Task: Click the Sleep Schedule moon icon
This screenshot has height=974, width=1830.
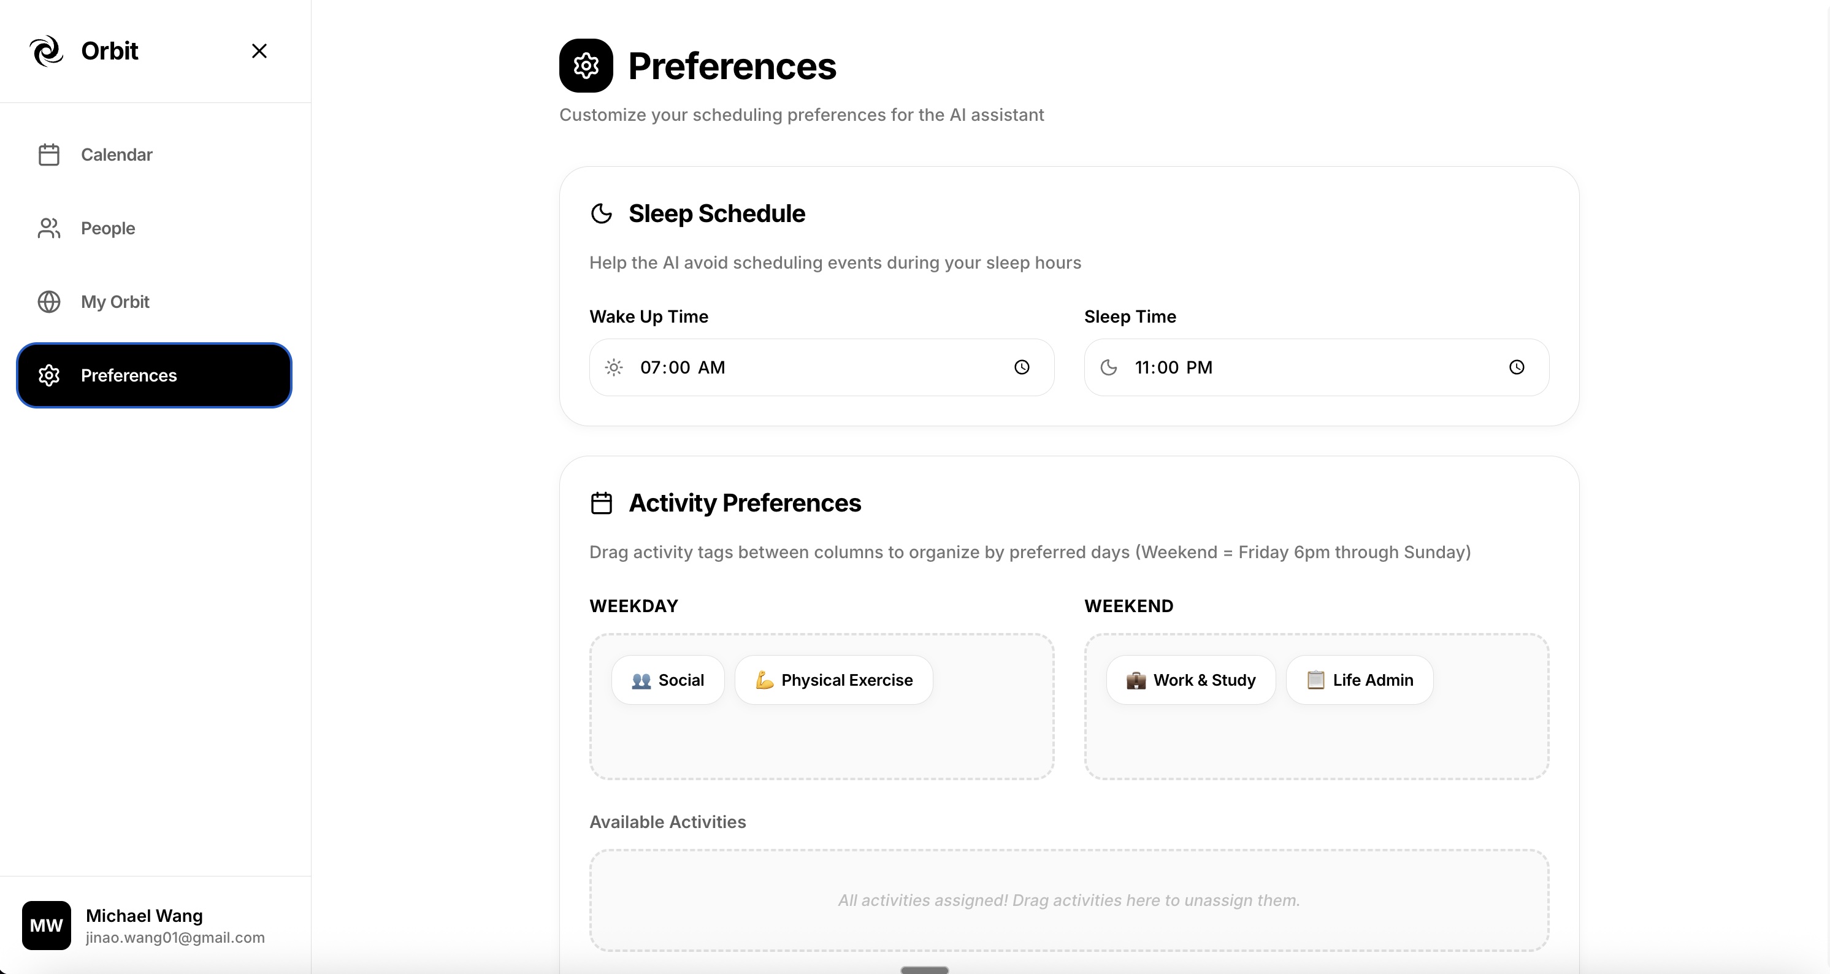Action: click(x=602, y=213)
